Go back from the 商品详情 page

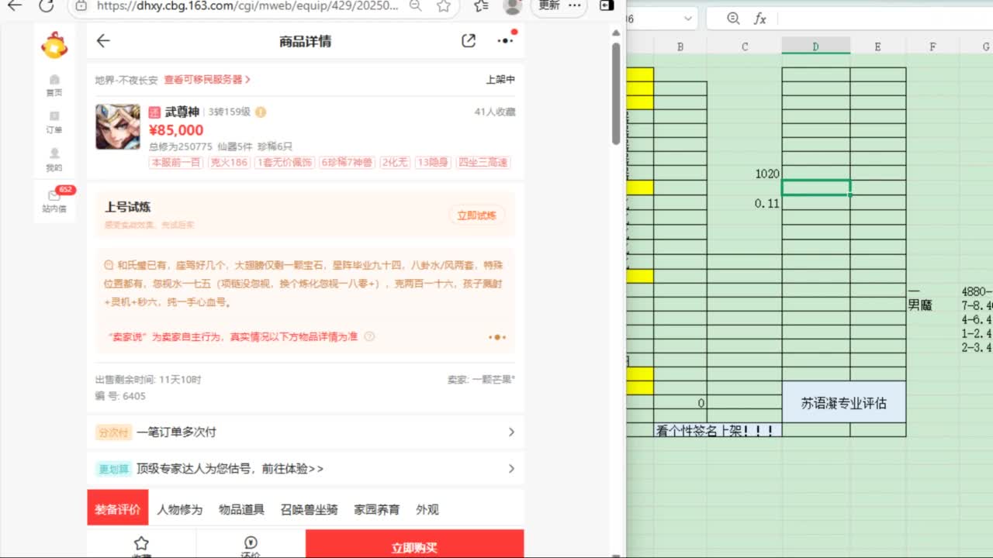(103, 41)
